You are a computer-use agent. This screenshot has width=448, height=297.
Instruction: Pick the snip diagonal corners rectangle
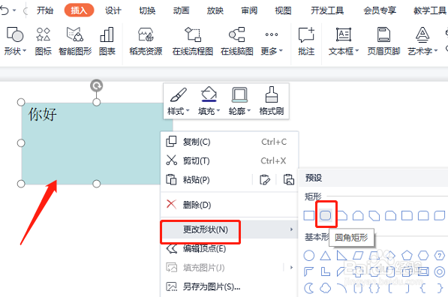click(374, 215)
